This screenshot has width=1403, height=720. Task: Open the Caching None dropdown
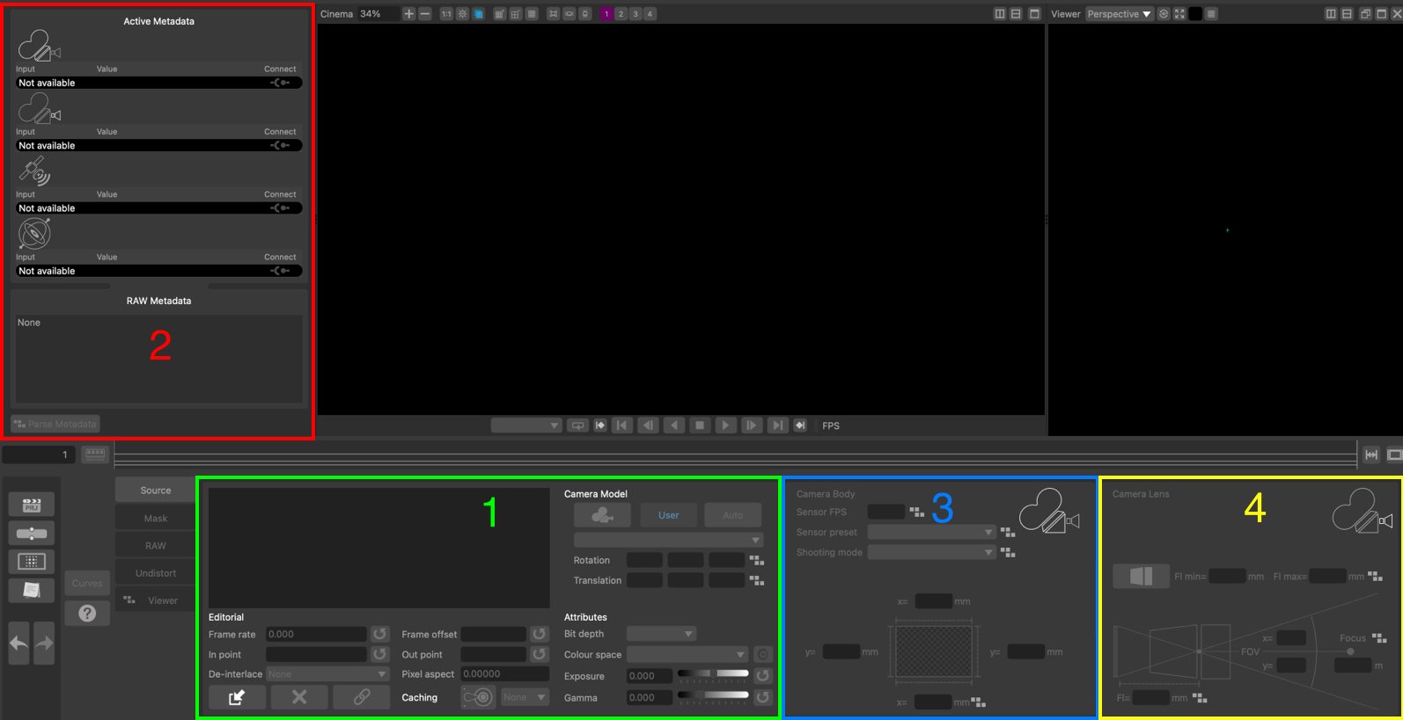tap(525, 697)
